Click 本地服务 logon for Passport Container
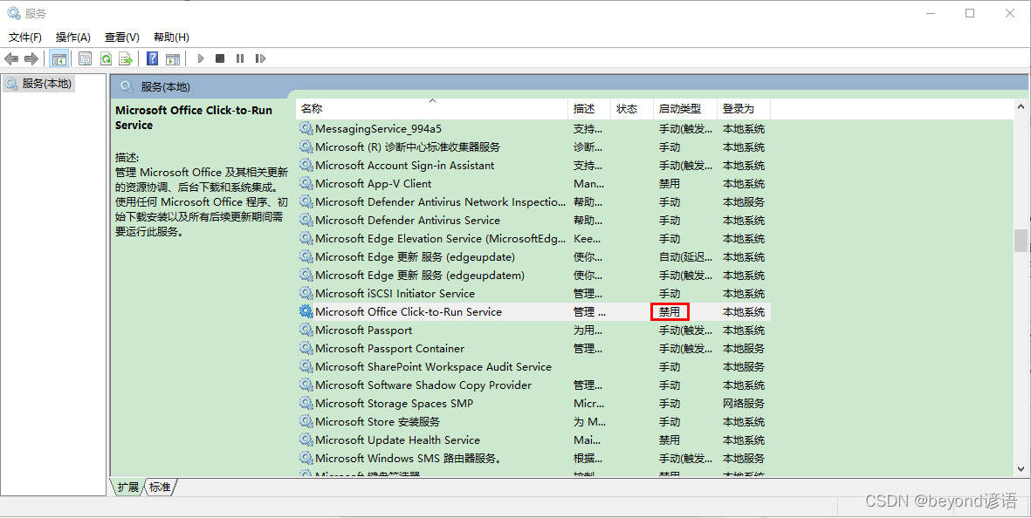 pos(744,349)
